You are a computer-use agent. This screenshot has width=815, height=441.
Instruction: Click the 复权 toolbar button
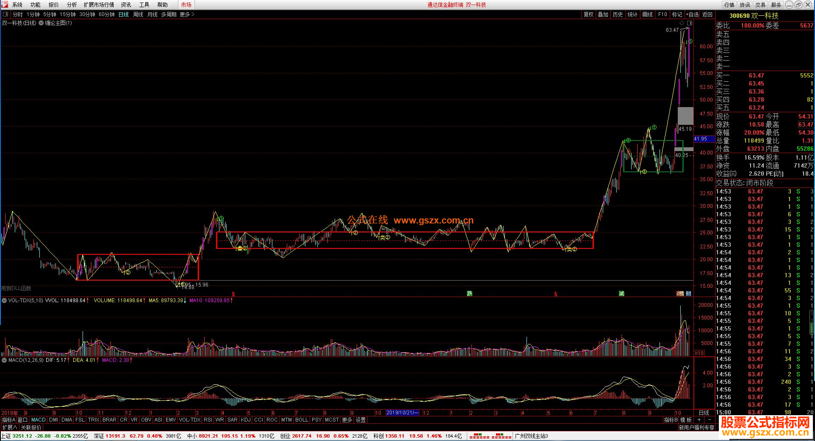coord(589,14)
